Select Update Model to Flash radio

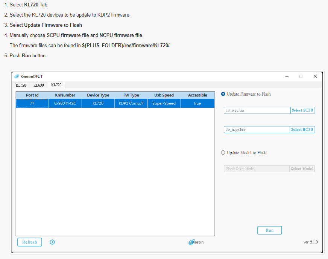(x=223, y=152)
